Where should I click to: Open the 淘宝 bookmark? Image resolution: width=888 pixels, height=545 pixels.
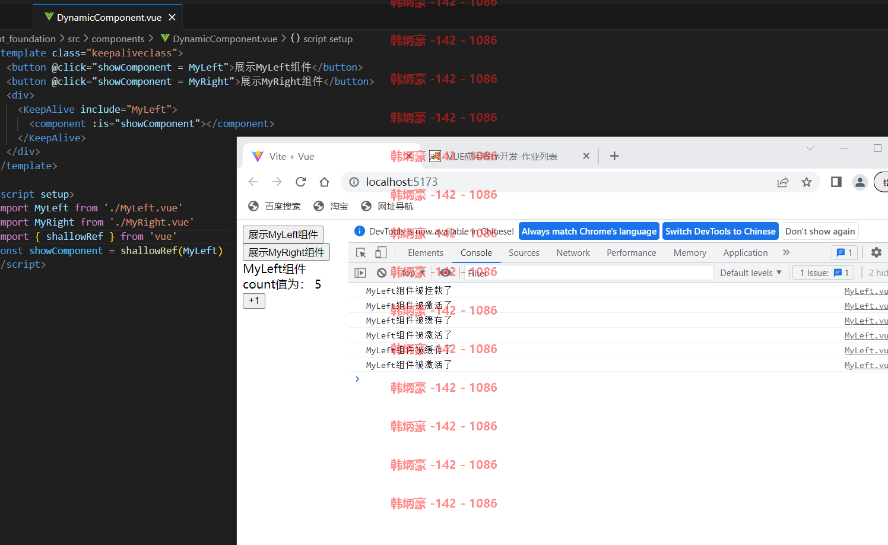331,206
